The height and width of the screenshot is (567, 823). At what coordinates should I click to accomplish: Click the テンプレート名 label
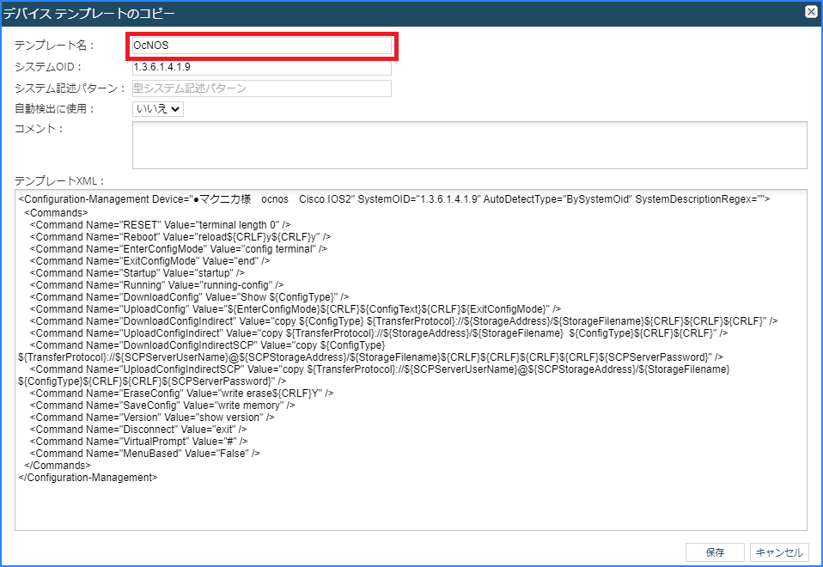coord(54,46)
